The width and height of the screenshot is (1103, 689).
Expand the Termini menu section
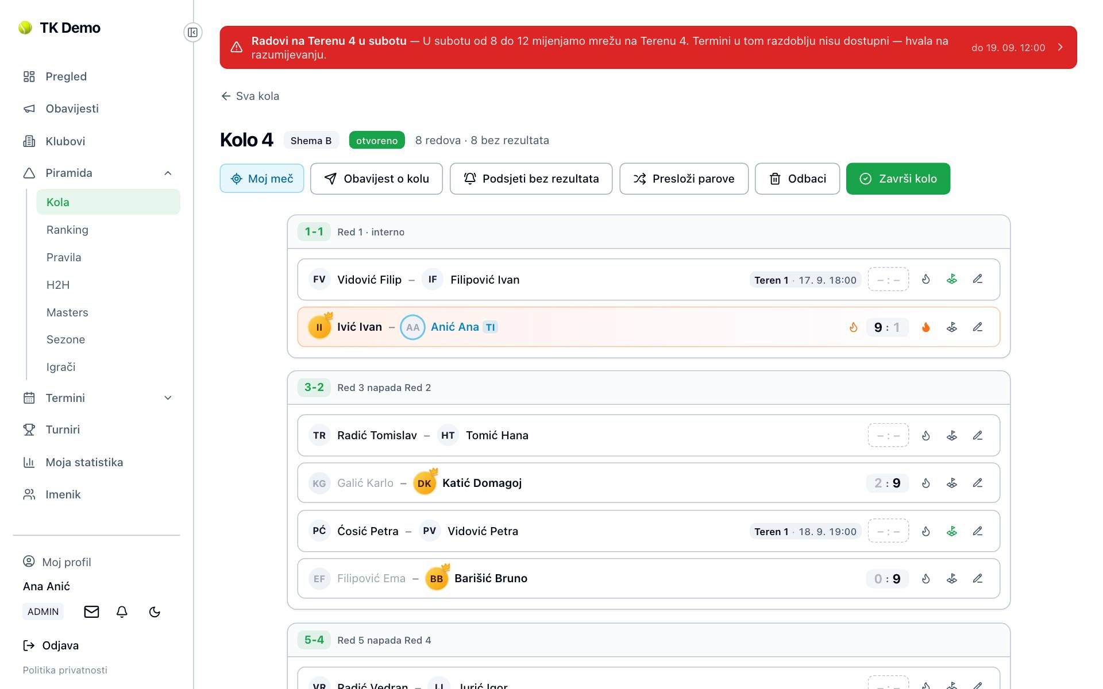(168, 398)
